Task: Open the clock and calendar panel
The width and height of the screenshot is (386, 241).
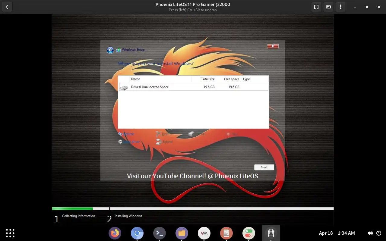Action: pyautogui.click(x=337, y=233)
